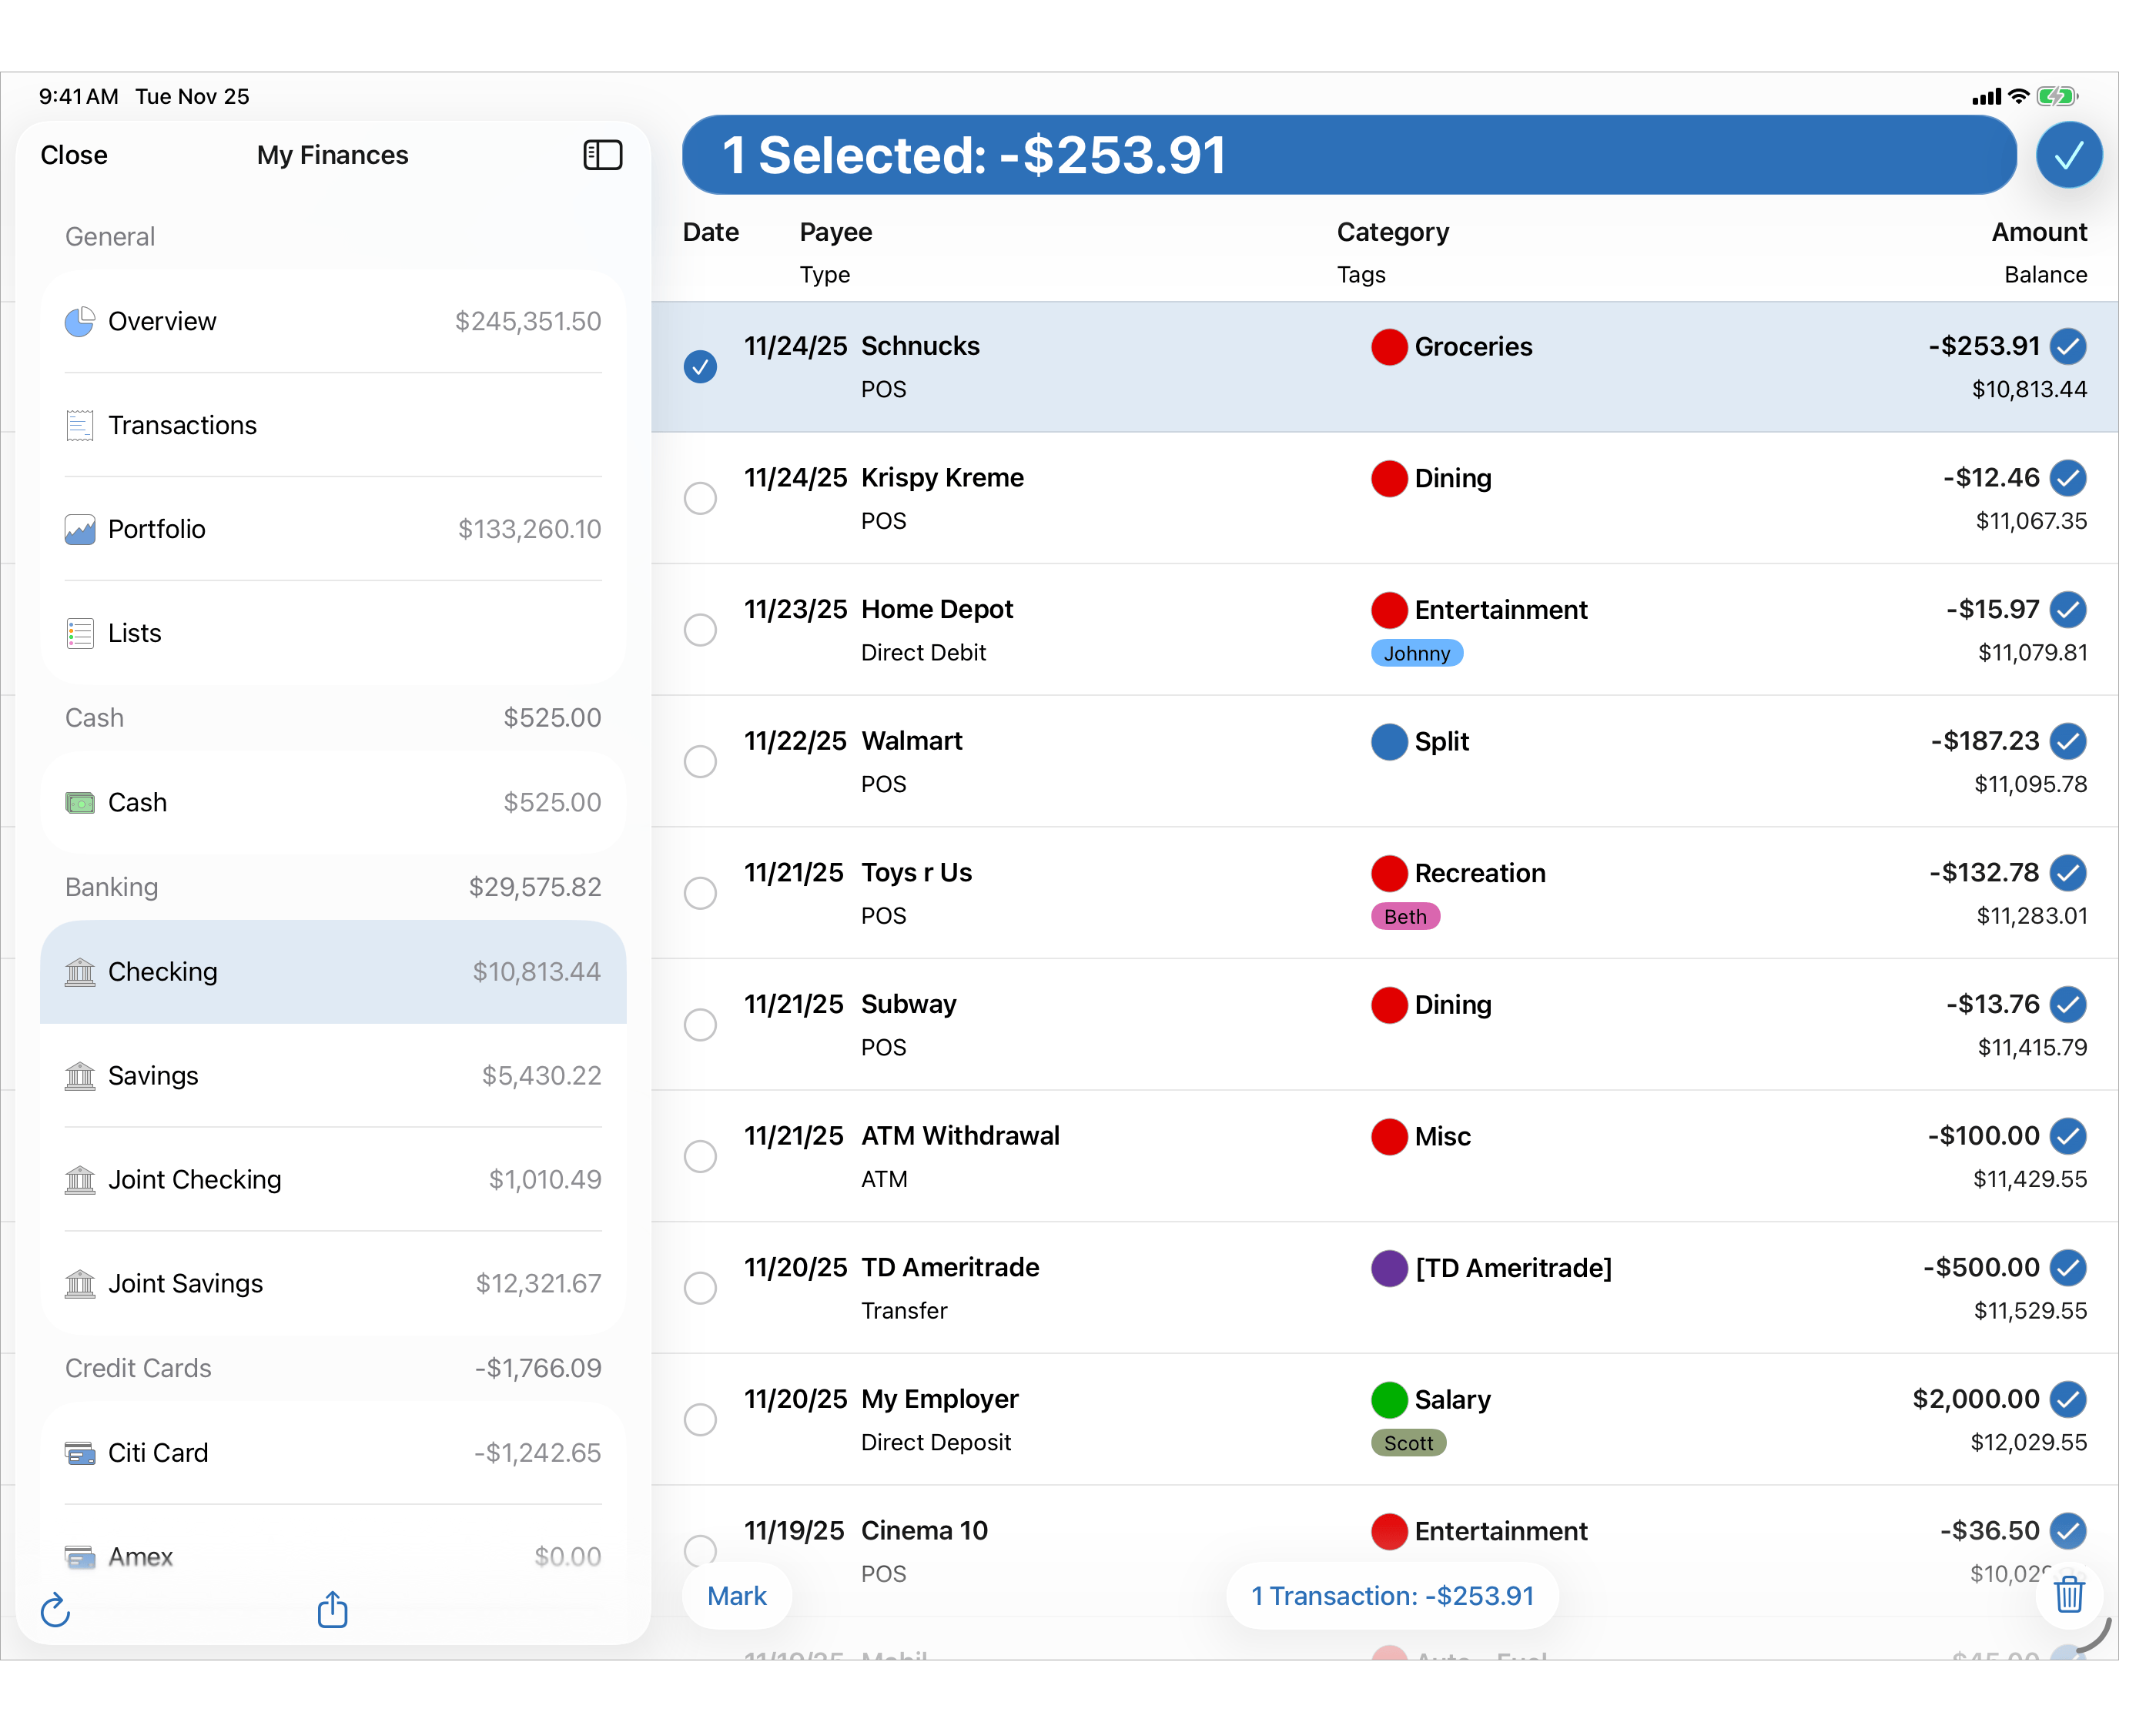The height and width of the screenshot is (1732, 2156).
Task: Click the 1 Transaction summary pill
Action: (x=1392, y=1596)
